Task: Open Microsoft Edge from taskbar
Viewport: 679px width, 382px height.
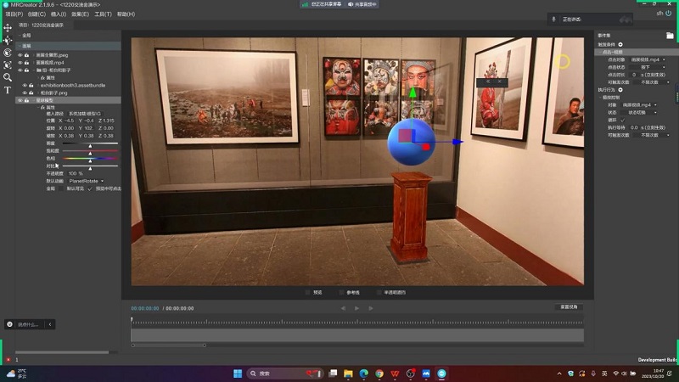Action: pyautogui.click(x=364, y=374)
